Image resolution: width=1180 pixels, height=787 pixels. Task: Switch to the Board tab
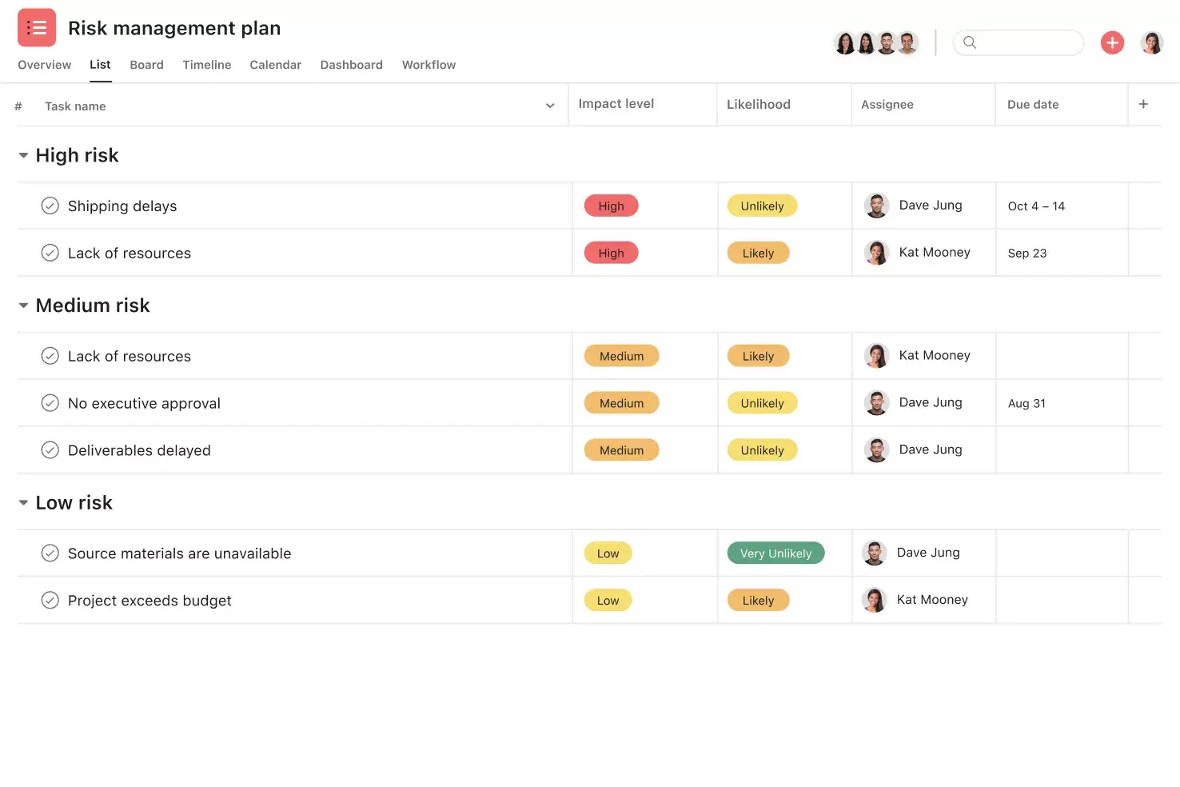[146, 65]
